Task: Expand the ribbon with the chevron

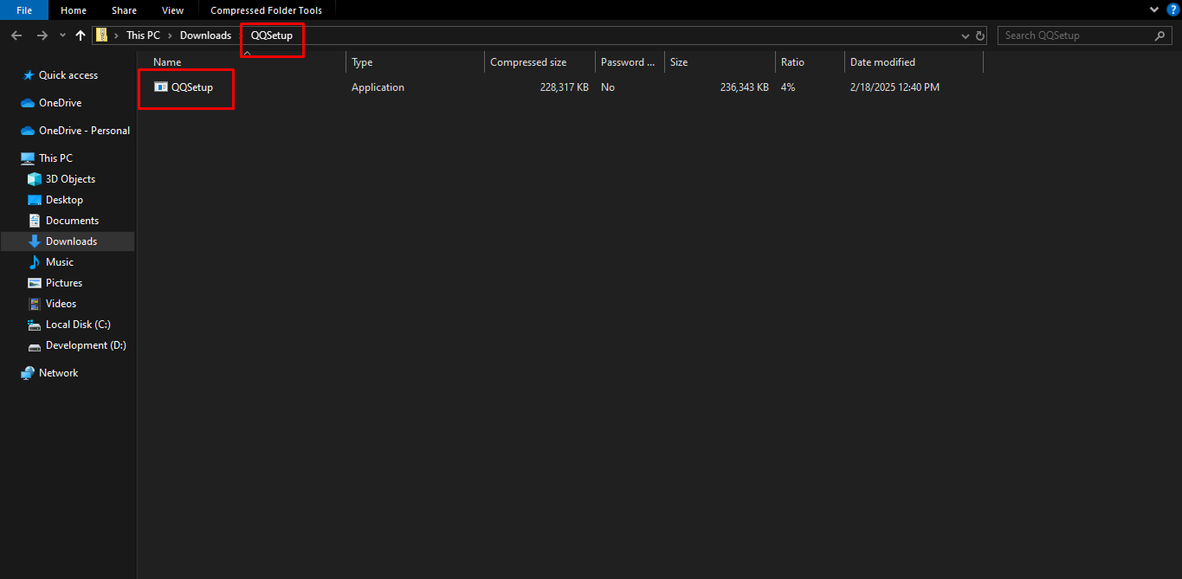Action: point(1153,10)
